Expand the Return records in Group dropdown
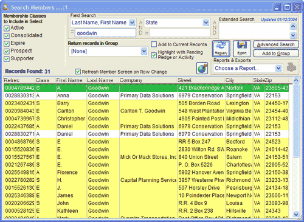 pyautogui.click(x=144, y=51)
